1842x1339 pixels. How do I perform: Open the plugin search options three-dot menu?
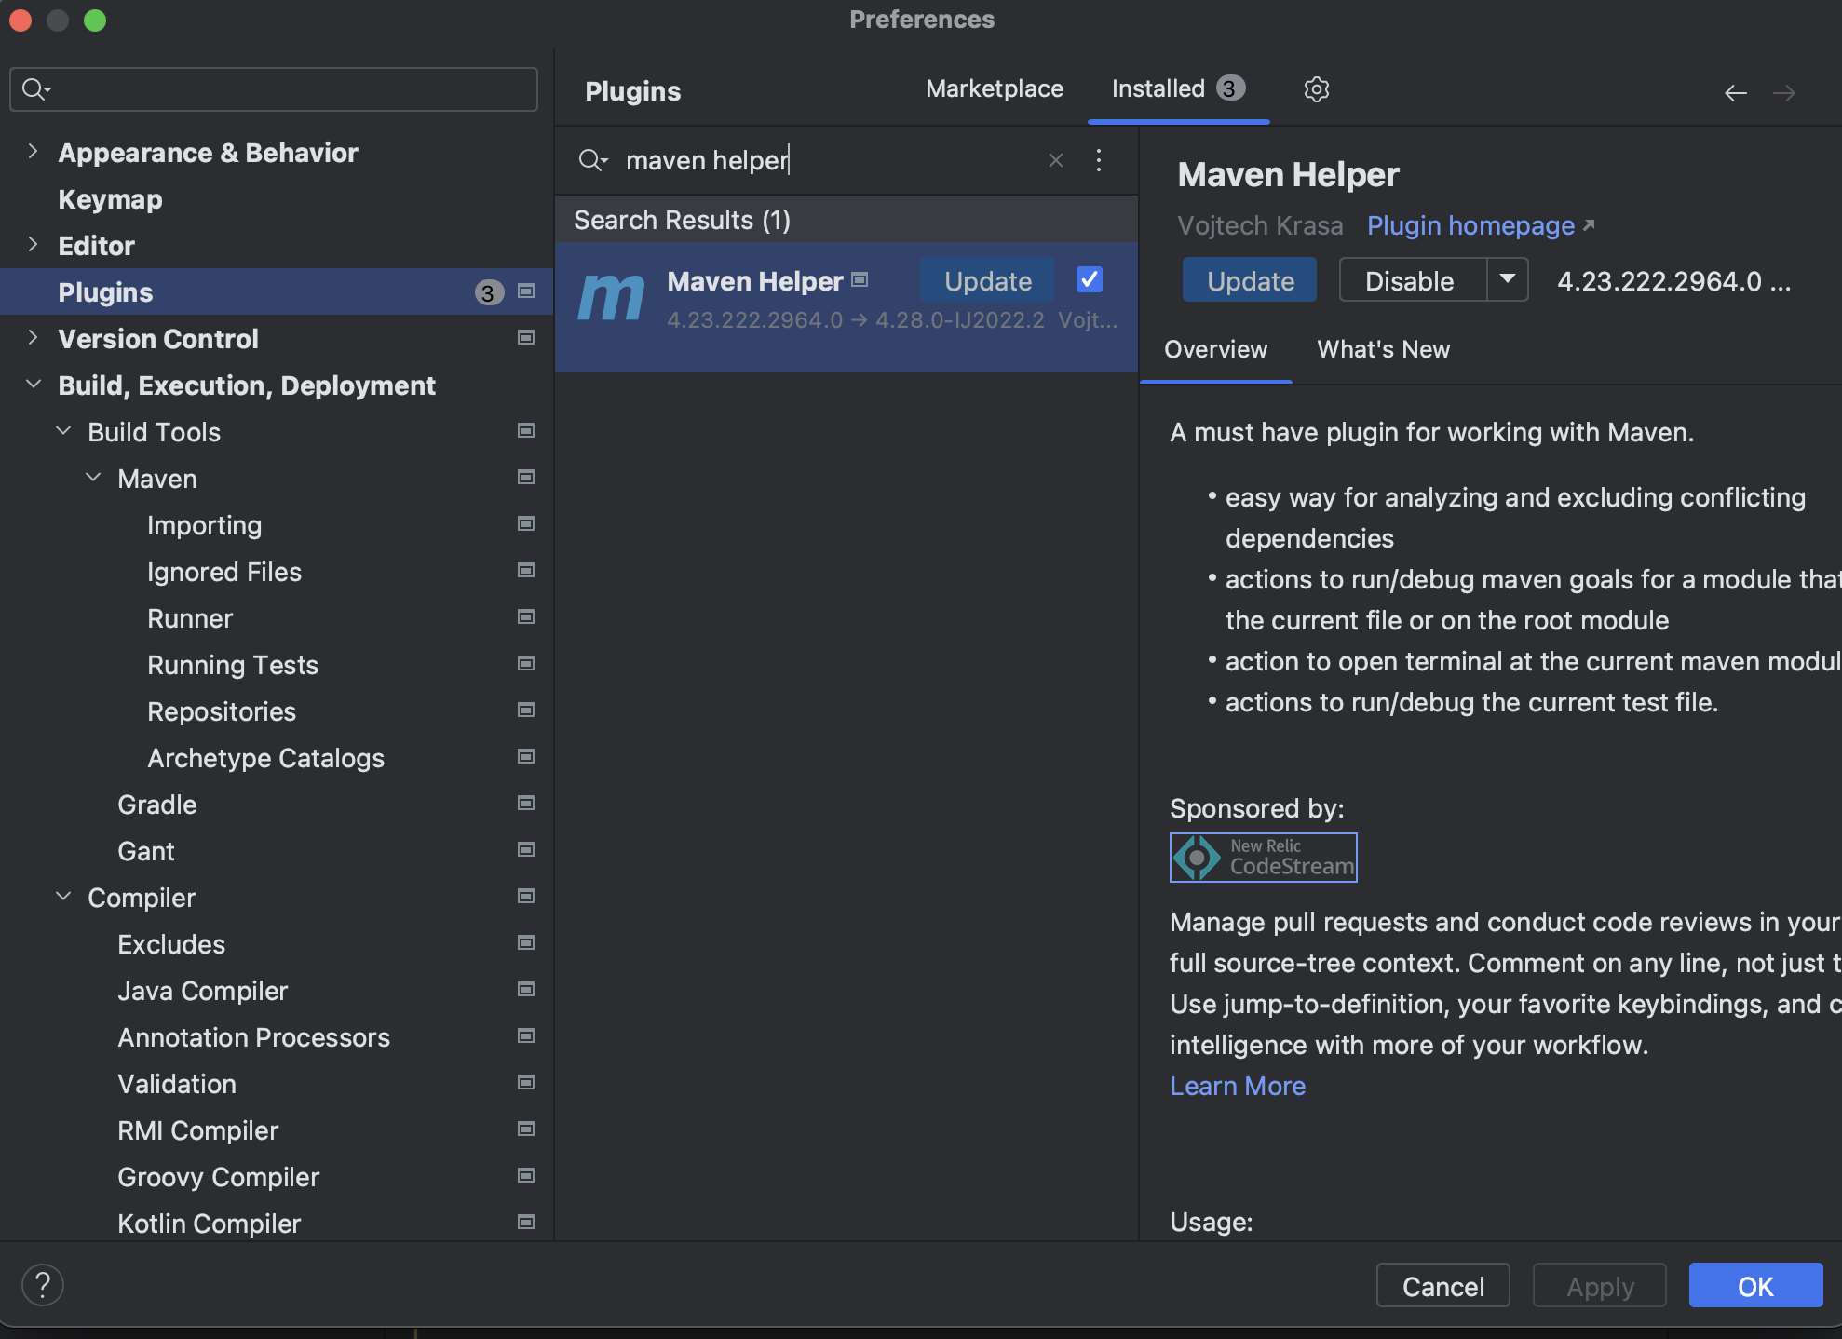(x=1099, y=160)
